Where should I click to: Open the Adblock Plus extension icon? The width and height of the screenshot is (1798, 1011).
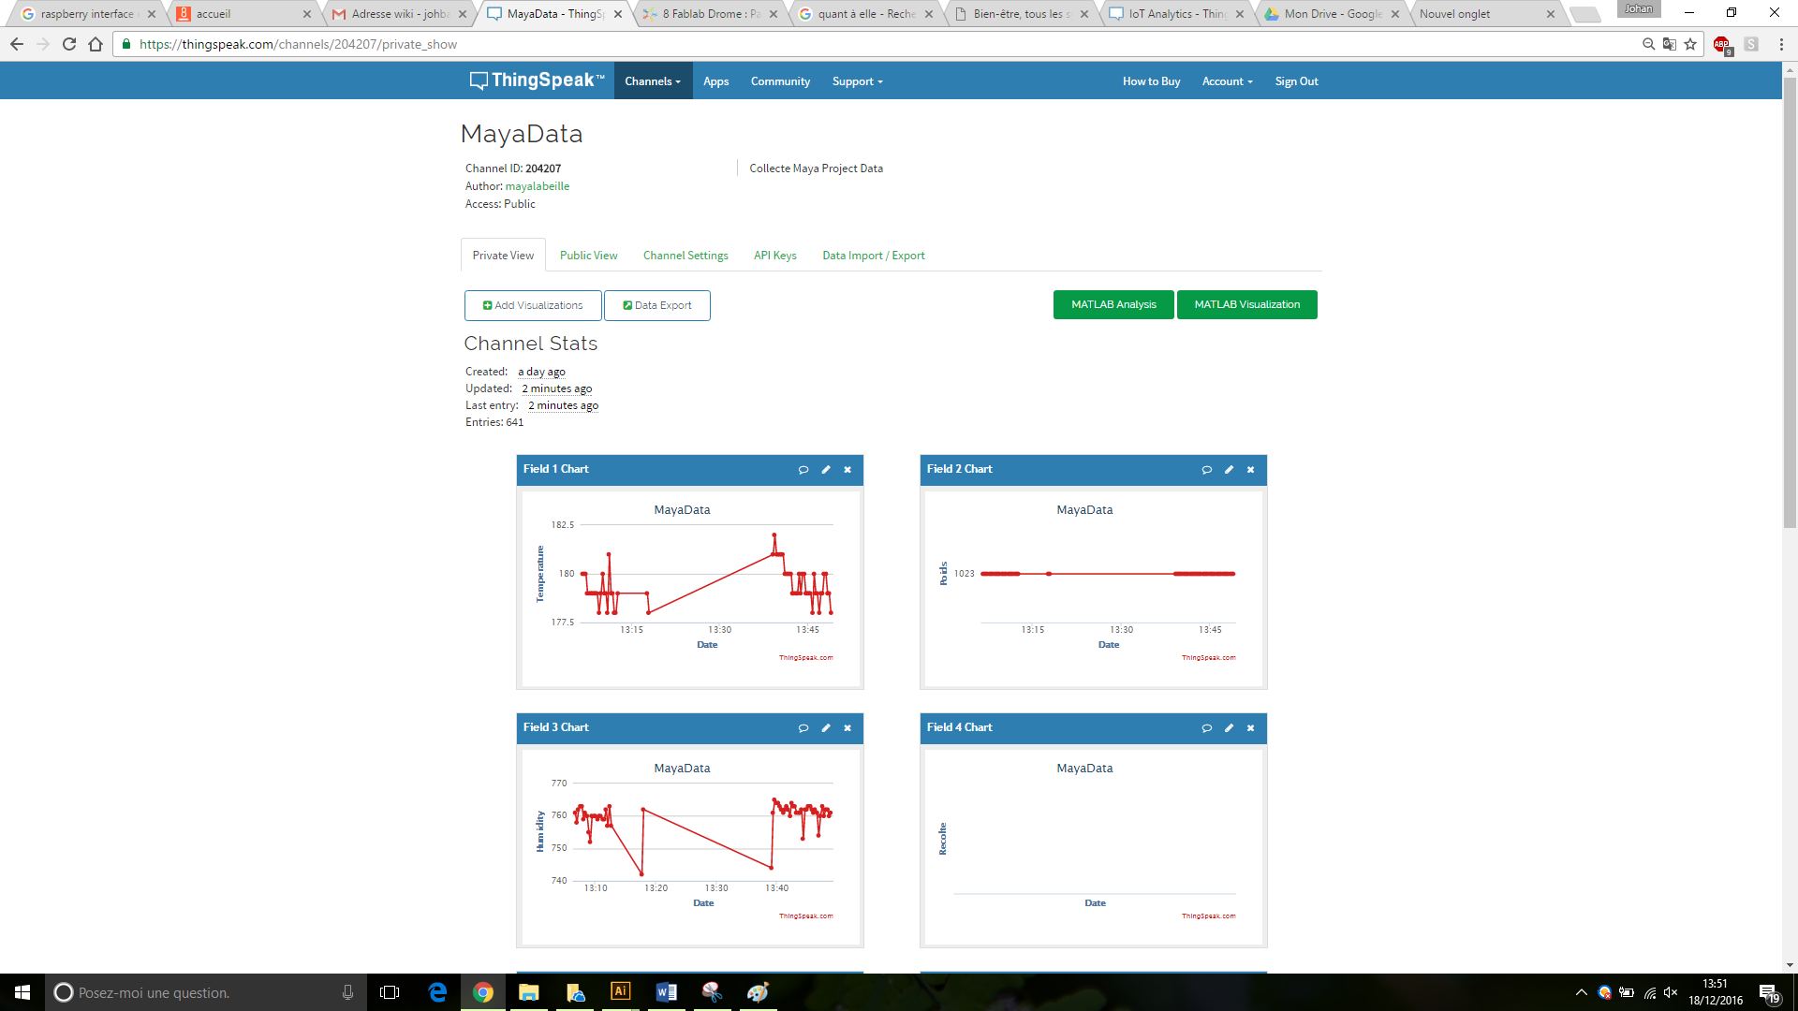1721,44
